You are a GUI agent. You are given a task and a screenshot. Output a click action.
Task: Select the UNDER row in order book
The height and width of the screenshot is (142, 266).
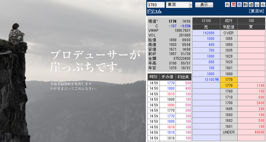click(229, 132)
